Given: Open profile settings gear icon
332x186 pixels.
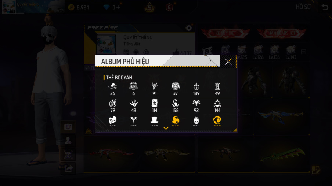Looking at the screenshot, I should point(189,28).
